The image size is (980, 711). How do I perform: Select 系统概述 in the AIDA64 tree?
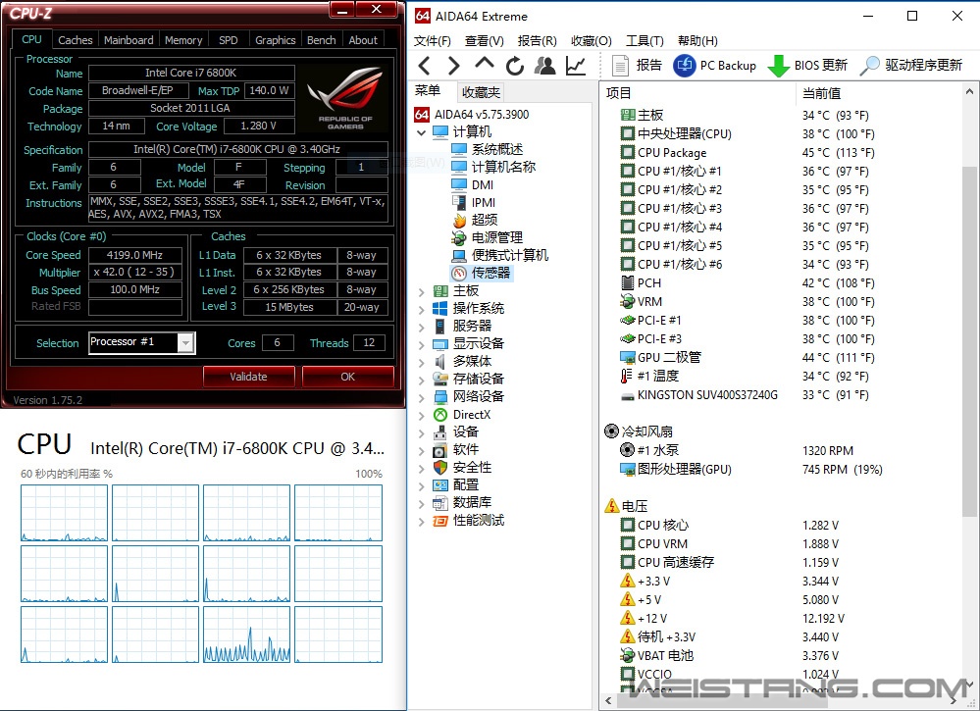click(487, 149)
